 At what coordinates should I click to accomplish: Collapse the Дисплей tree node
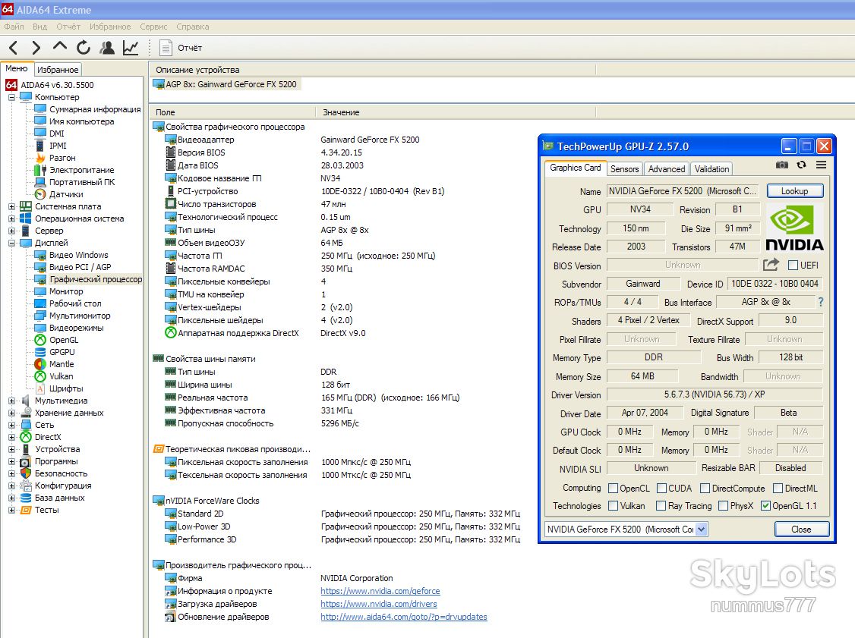(11, 243)
